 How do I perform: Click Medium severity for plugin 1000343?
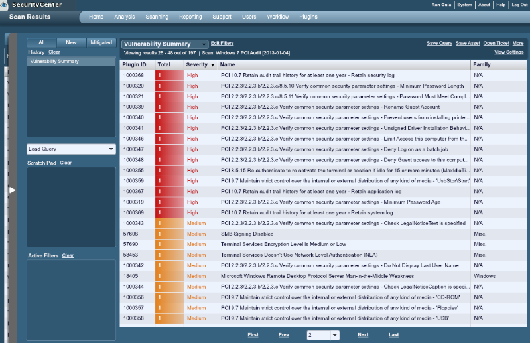pyautogui.click(x=196, y=224)
